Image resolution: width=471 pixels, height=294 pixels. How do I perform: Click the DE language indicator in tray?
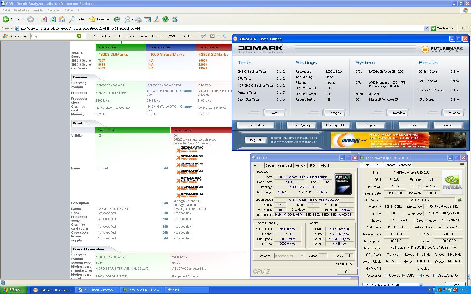click(x=430, y=290)
